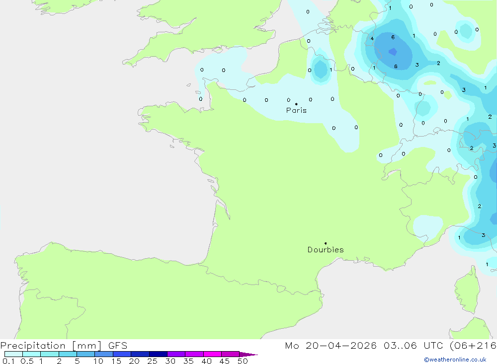This screenshot has height=364, width=497.
Task: Click the Dourbies town label
Action: [x=326, y=250]
